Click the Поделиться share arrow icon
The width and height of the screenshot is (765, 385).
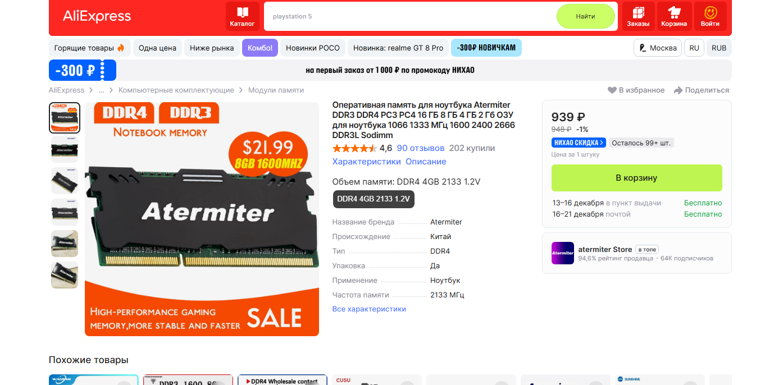pyautogui.click(x=678, y=90)
